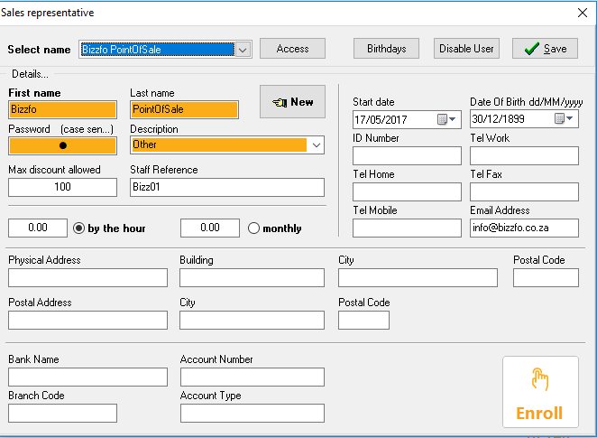Open the Start date calendar picker icon
Image resolution: width=597 pixels, height=438 pixels.
coord(446,119)
